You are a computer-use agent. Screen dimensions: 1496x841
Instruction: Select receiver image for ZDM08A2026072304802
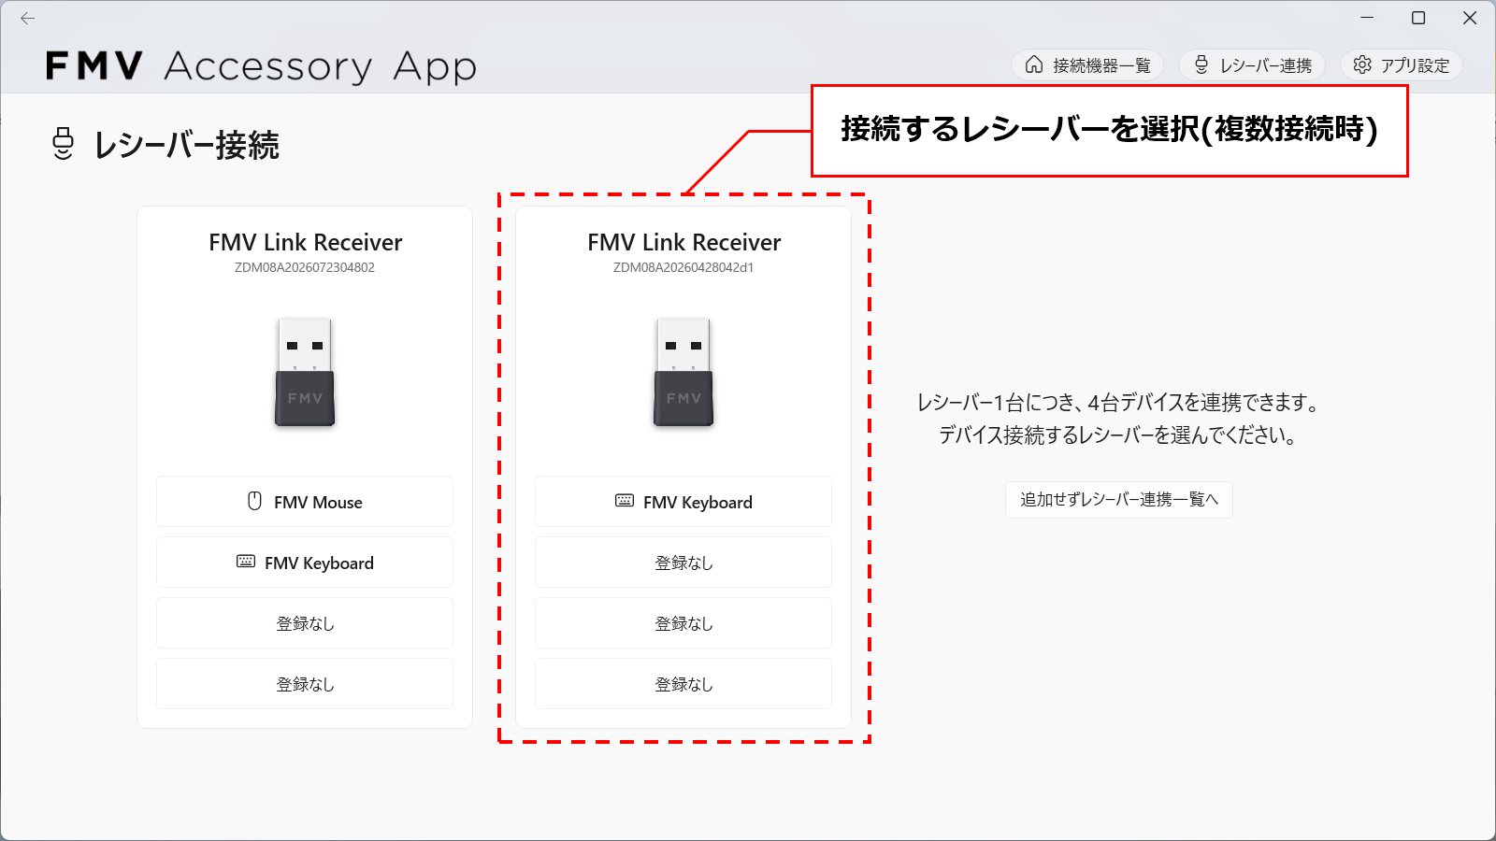[x=305, y=372]
